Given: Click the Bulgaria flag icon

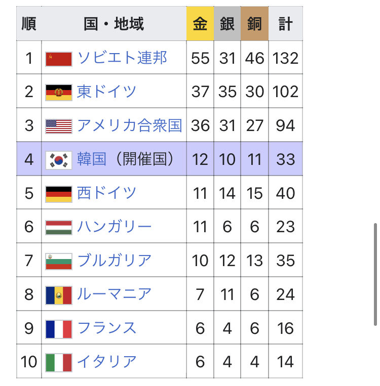Looking at the screenshot, I should point(59,262).
